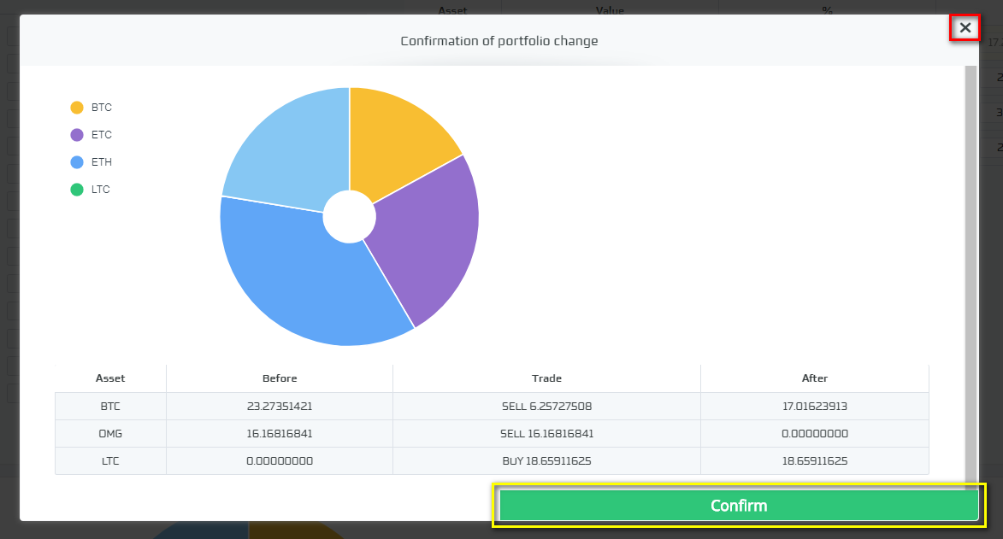Click trade cell SELL 16.16816841
The height and width of the screenshot is (539, 1003).
click(x=547, y=433)
